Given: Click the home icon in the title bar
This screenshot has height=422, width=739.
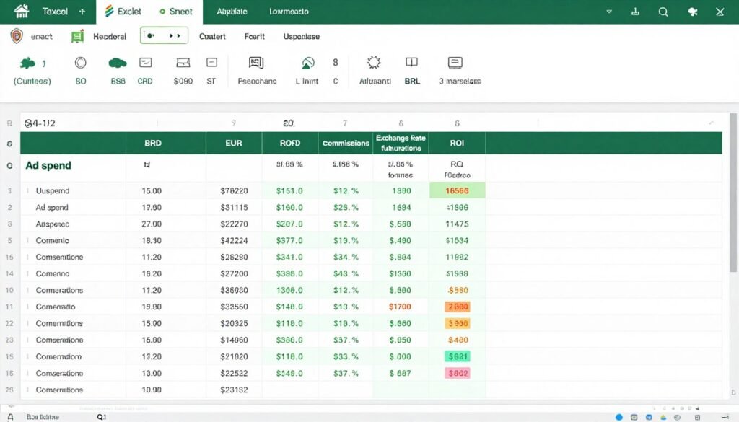Looking at the screenshot, I should 22,11.
